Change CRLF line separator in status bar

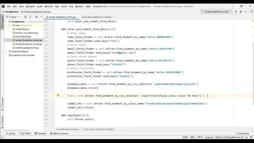[x=192, y=137]
